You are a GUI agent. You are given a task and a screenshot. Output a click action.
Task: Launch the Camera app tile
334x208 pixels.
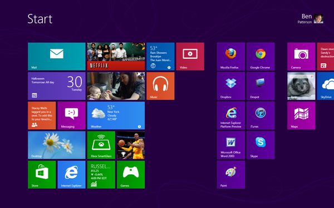tap(301, 57)
